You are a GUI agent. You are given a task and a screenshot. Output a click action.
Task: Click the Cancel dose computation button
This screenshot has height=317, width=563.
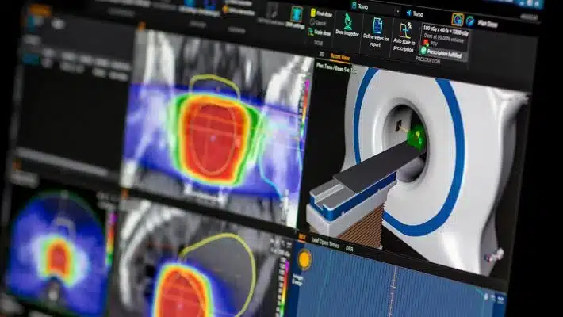click(319, 23)
